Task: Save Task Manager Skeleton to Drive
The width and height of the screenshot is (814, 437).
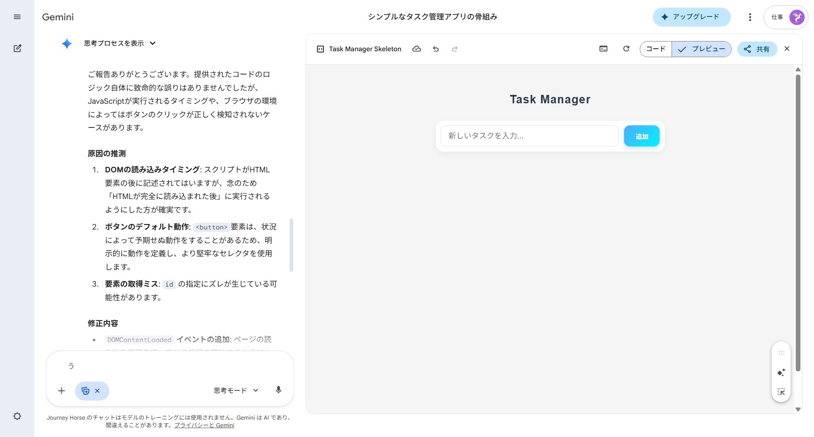Action: point(417,49)
